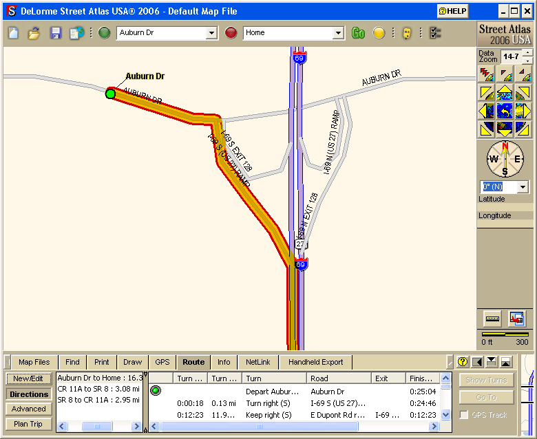Image resolution: width=537 pixels, height=439 pixels.
Task: Click the center undo-view arrow icon
Action: pyautogui.click(x=505, y=111)
